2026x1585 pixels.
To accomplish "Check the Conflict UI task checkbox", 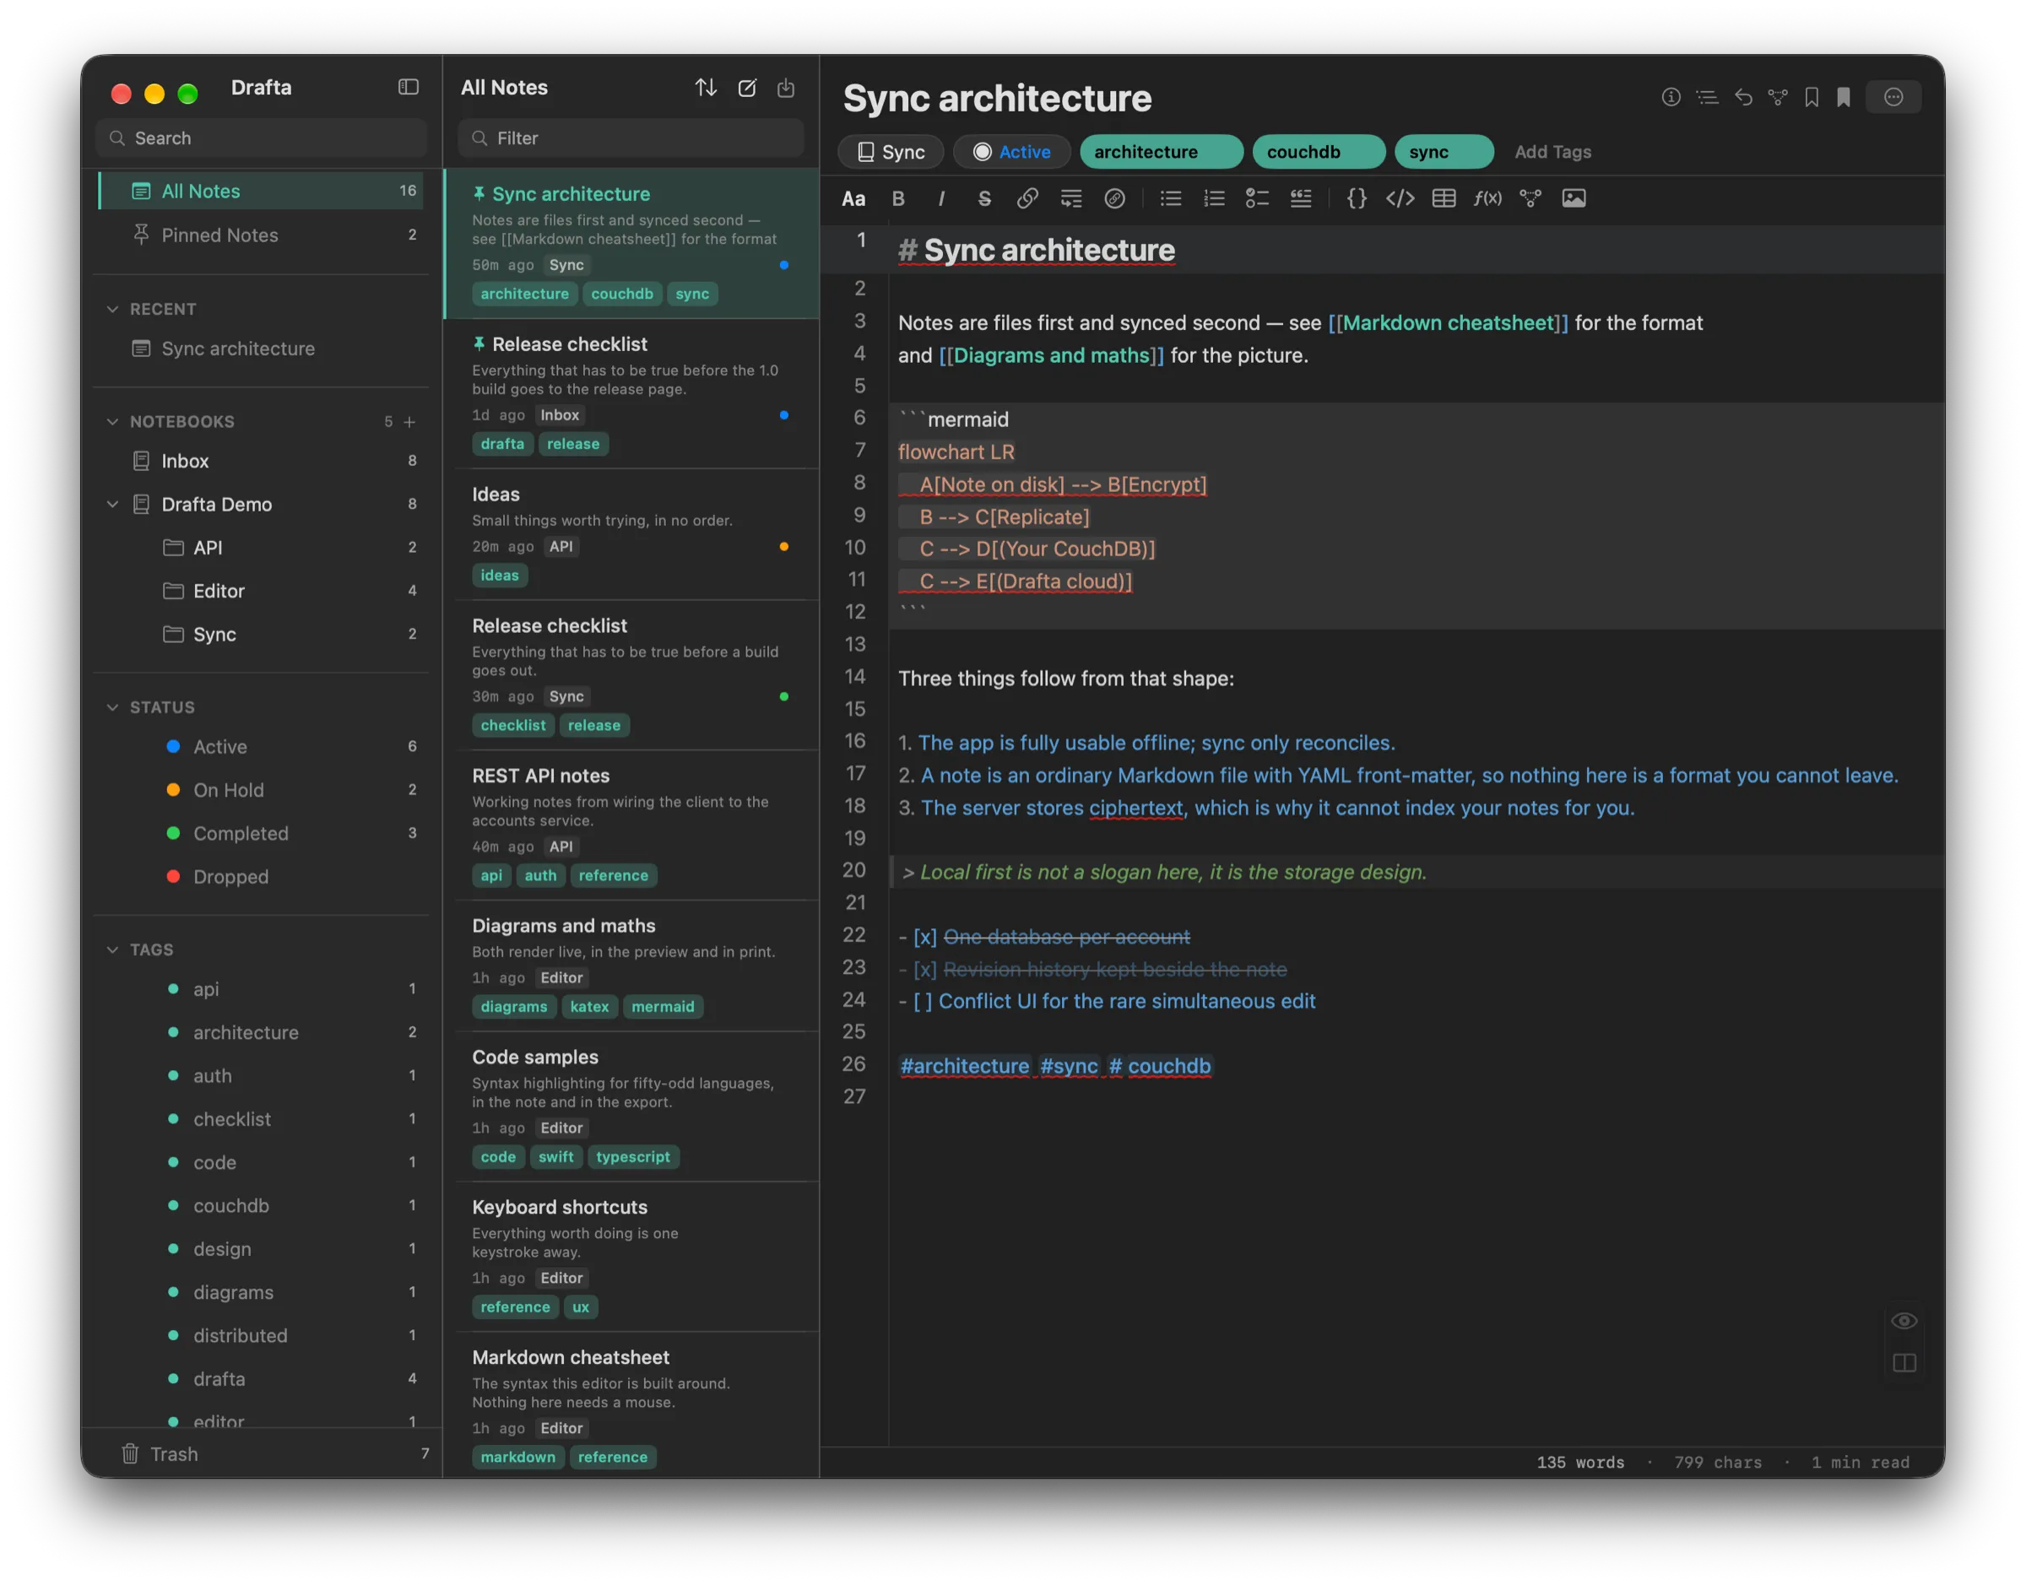I will 923,1001.
